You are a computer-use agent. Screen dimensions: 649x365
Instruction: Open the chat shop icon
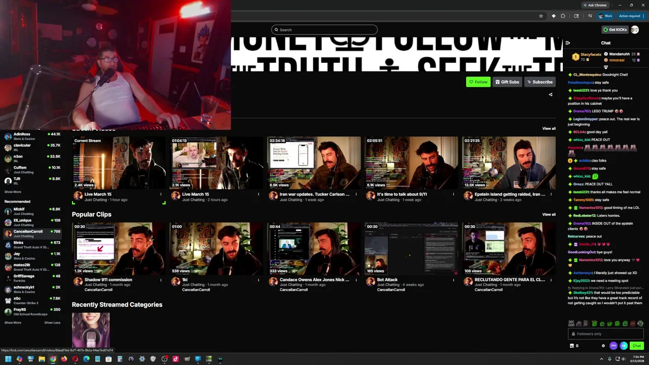tap(572, 346)
